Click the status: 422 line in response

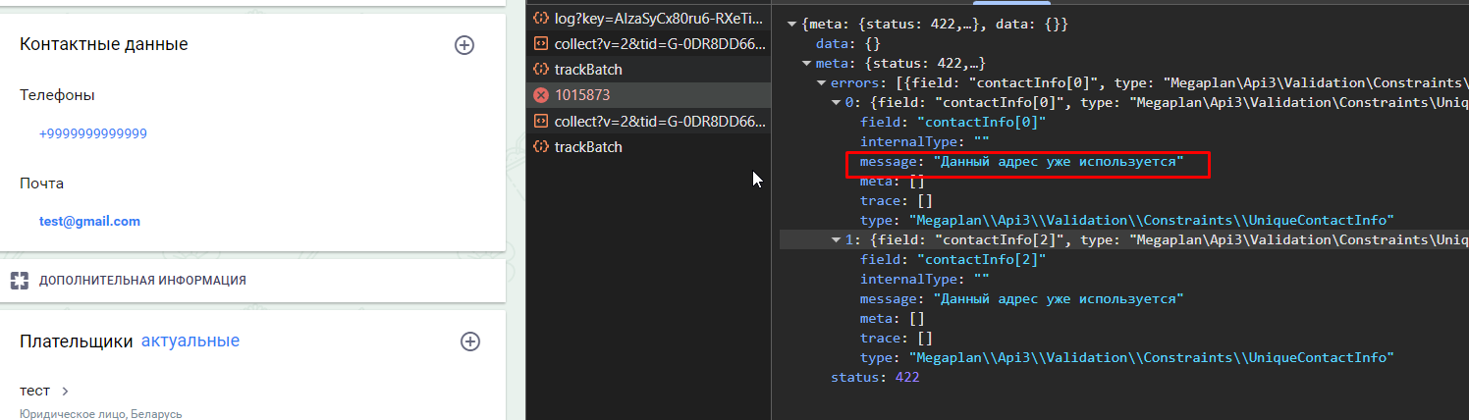pos(874,378)
